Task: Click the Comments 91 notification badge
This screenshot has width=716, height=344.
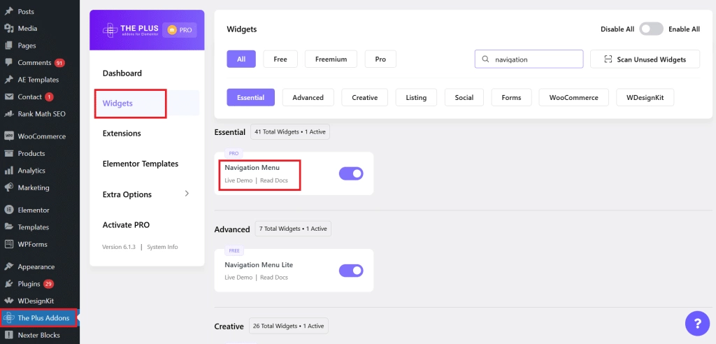Action: pyautogui.click(x=60, y=63)
